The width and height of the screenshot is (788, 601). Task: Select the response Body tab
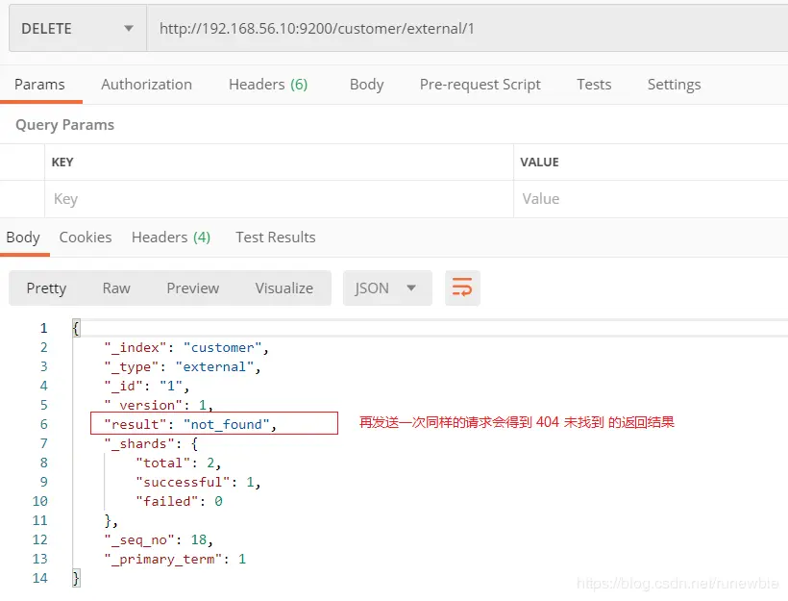tap(23, 237)
